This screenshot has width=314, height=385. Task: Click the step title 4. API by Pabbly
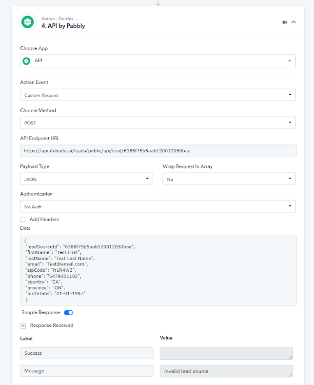63,26
